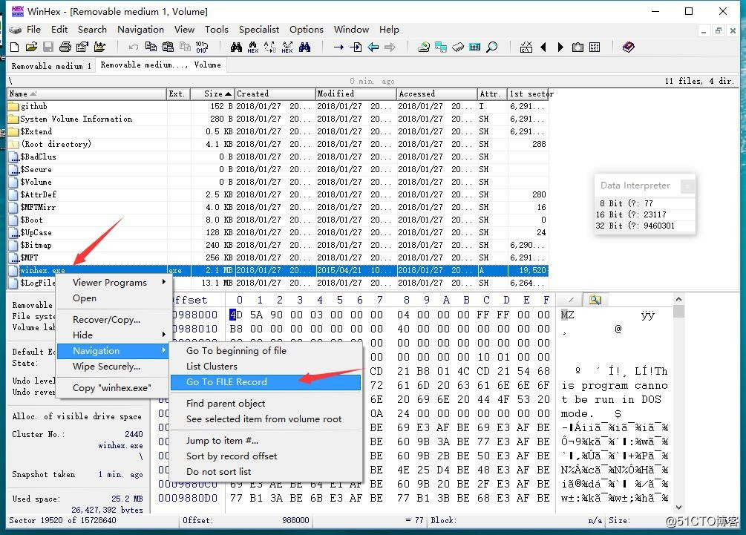Open the Options menu
746x535 pixels.
tap(306, 30)
